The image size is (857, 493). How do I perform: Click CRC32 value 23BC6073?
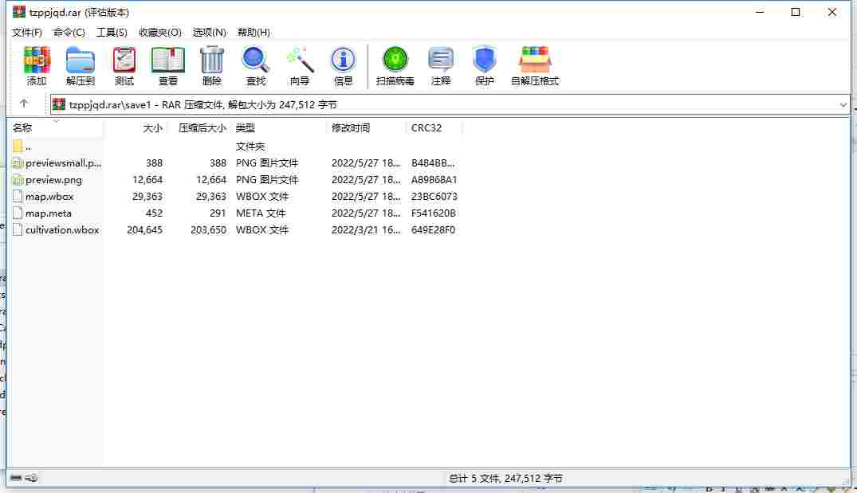(x=434, y=197)
